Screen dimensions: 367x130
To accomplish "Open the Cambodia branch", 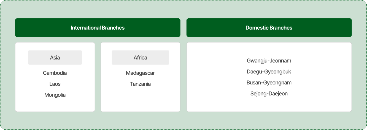I will [55, 73].
